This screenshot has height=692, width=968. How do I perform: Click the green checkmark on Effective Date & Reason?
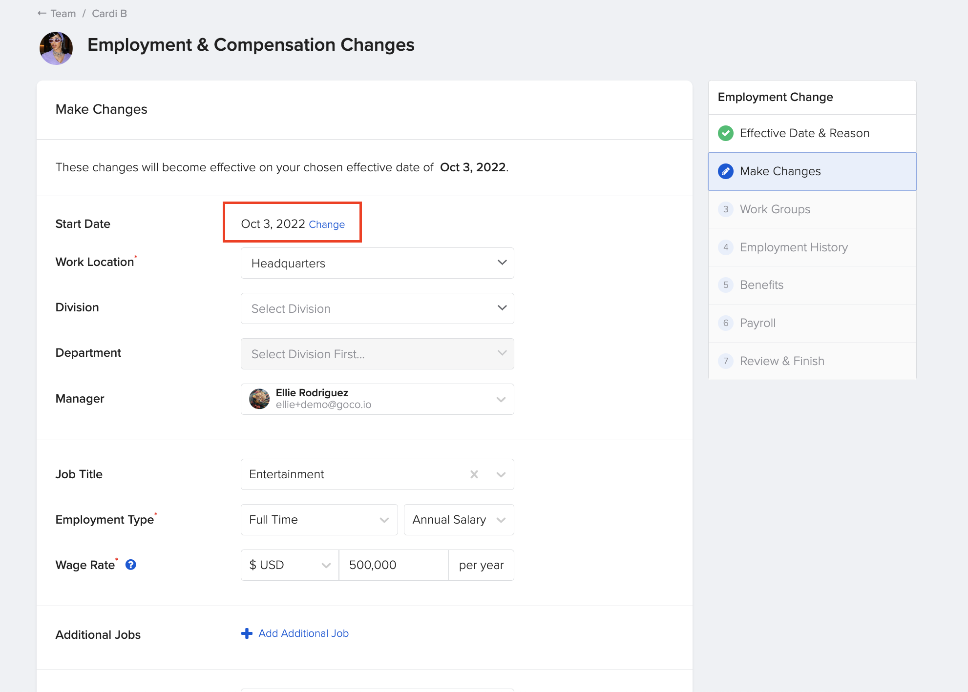726,133
